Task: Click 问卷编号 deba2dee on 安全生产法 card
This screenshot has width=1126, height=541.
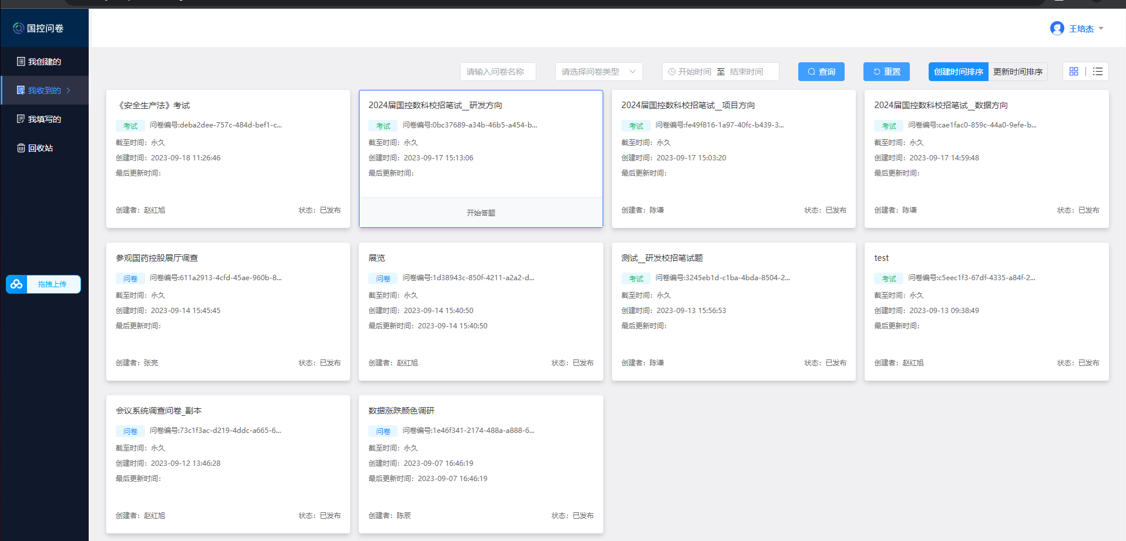Action: 216,125
